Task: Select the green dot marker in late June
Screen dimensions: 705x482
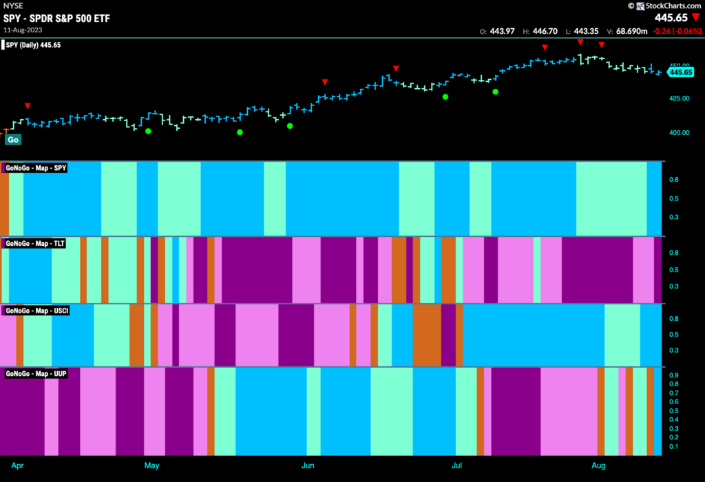Action: pos(445,96)
